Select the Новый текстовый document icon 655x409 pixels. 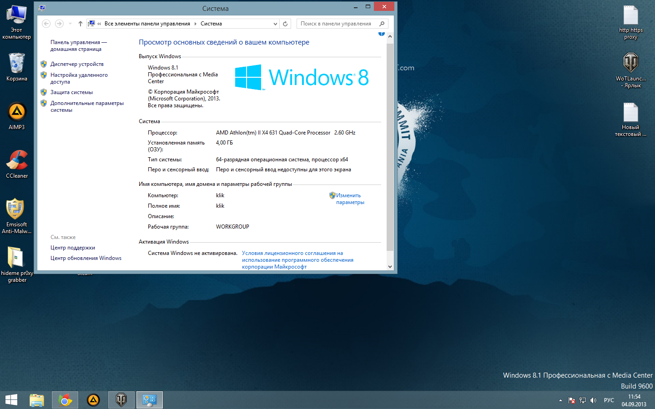pyautogui.click(x=631, y=119)
